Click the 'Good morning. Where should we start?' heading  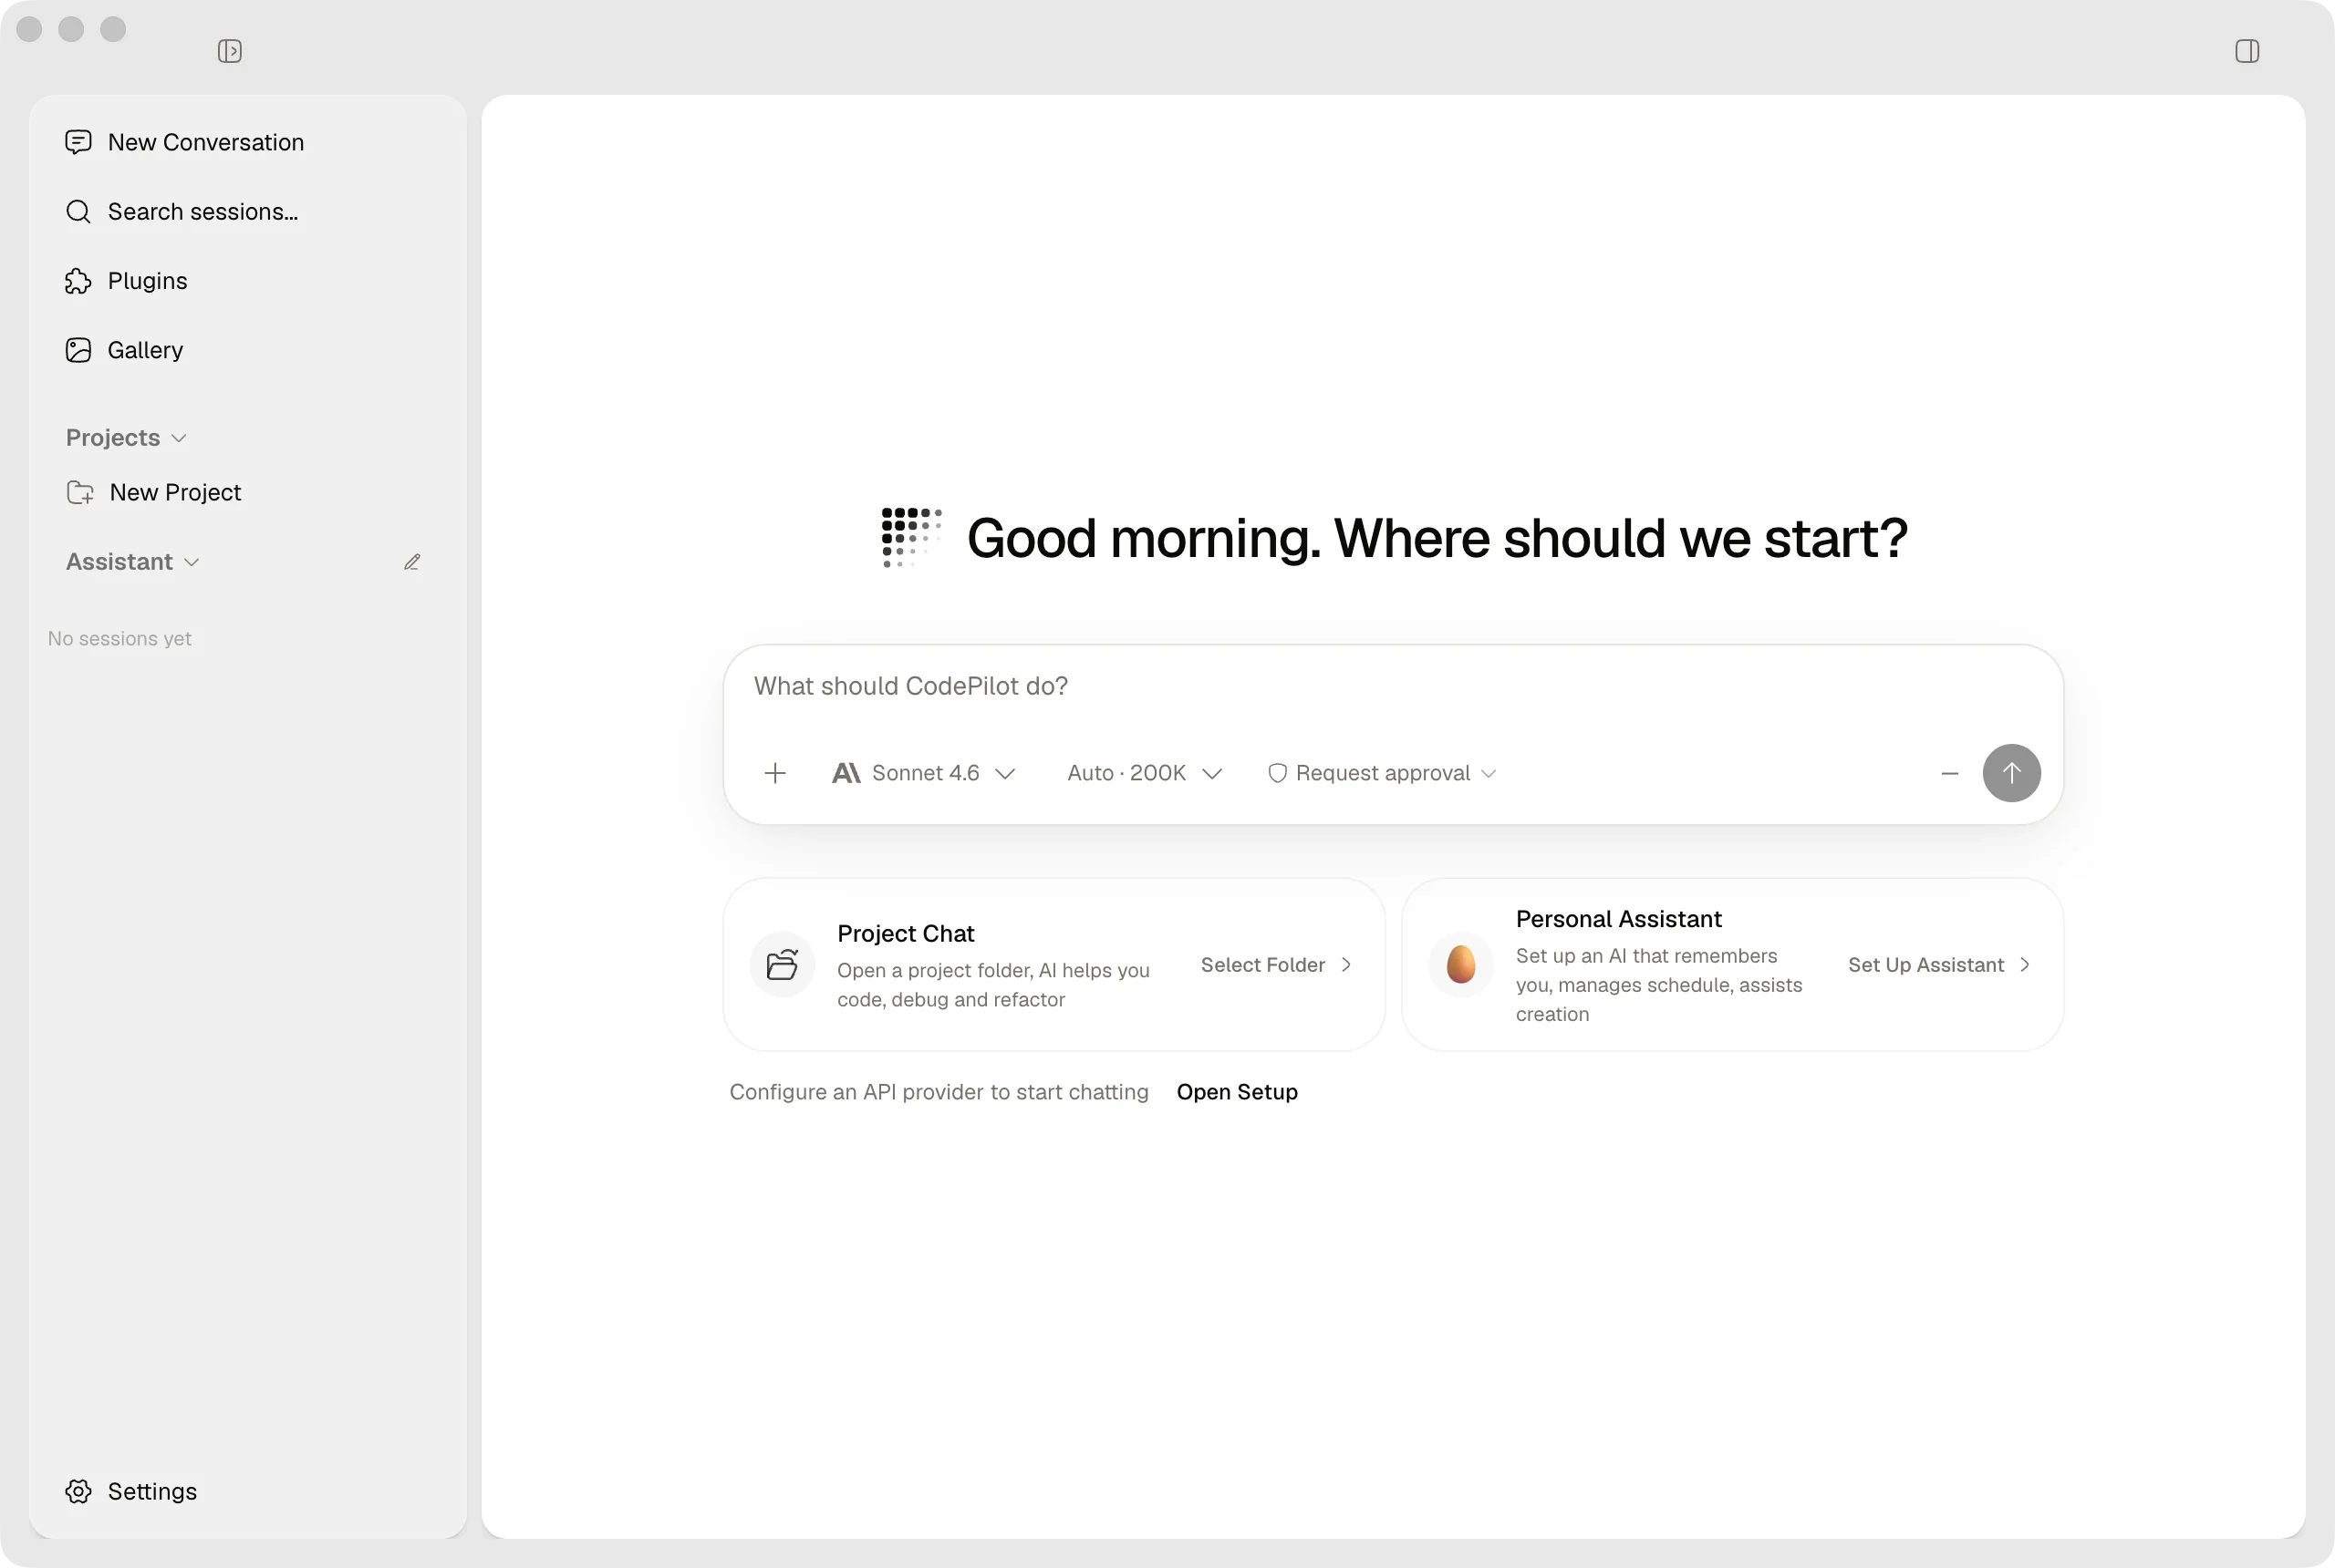1437,538
